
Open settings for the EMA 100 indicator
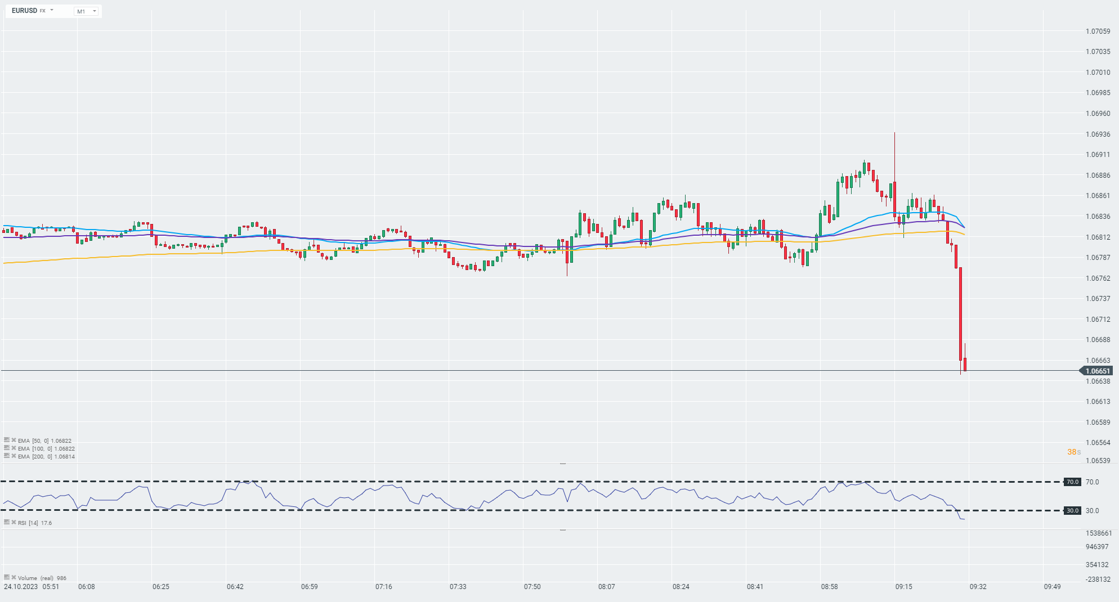pos(7,448)
